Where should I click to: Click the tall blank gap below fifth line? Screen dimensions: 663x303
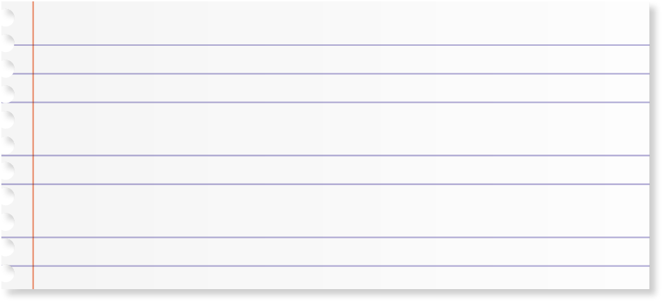334,211
